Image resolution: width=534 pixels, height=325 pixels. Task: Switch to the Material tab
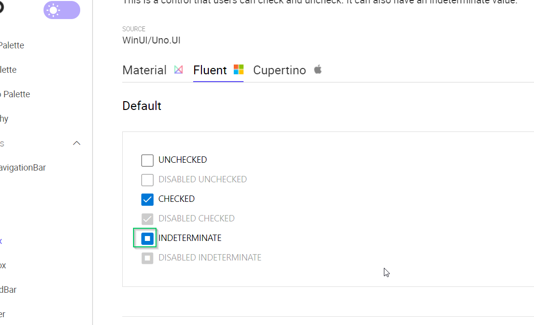[x=144, y=70]
